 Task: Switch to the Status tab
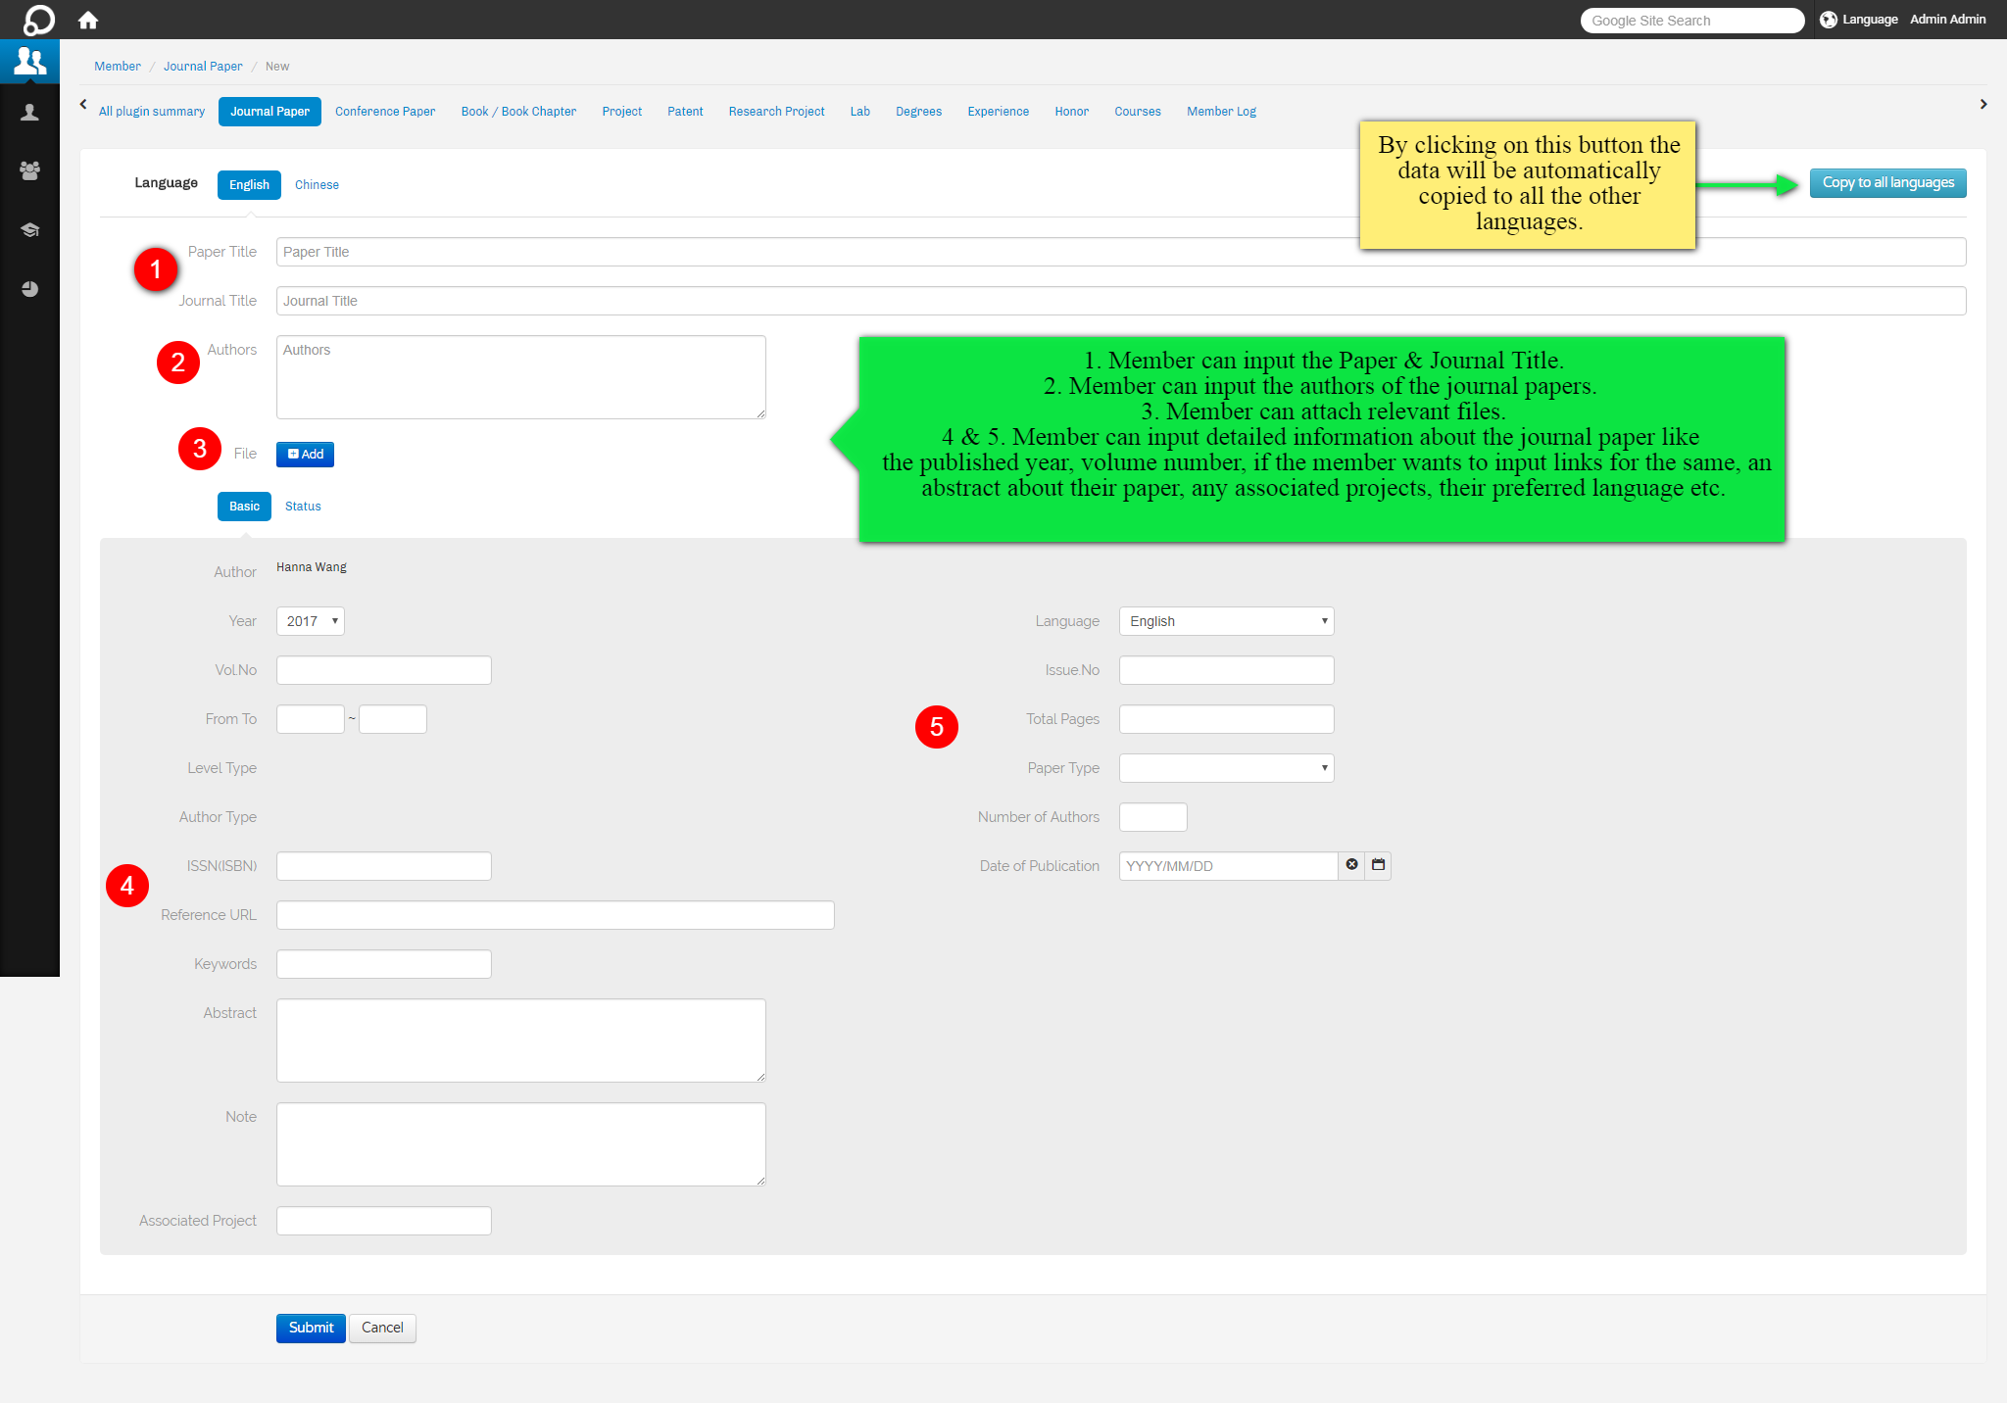[303, 507]
